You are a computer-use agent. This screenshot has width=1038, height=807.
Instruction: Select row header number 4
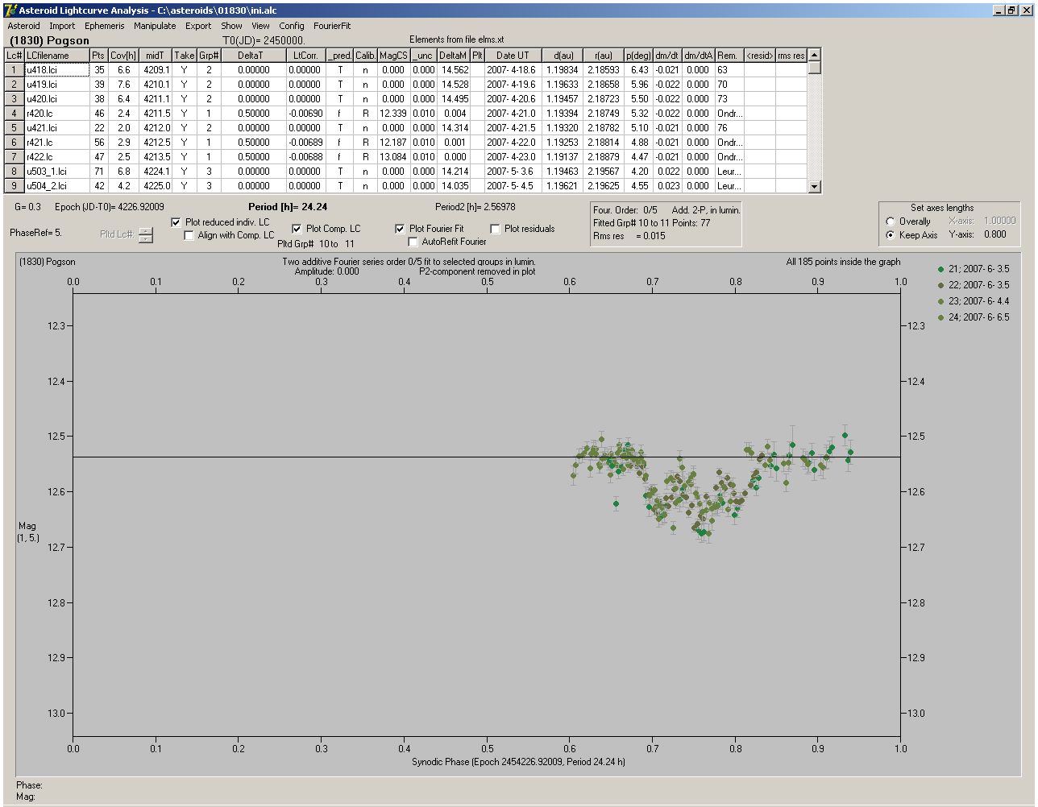click(x=15, y=114)
